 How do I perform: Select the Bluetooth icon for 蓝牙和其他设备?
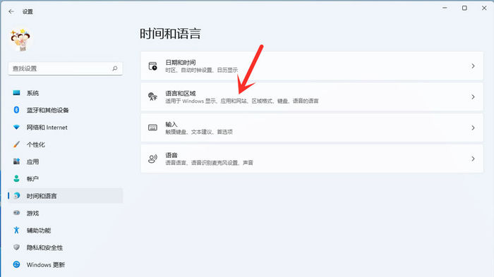point(16,110)
